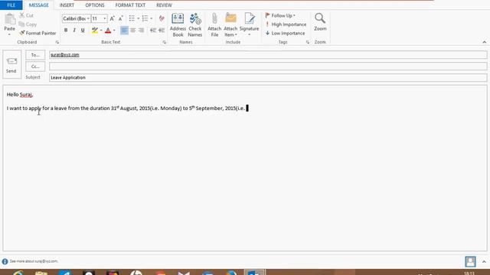Expand the People Pane
Screen dimensions: 490x275
pos(484,261)
